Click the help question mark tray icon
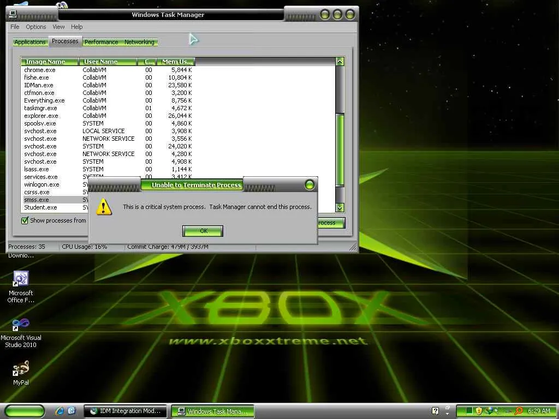Screen dimensions: 559x419 tap(435, 411)
